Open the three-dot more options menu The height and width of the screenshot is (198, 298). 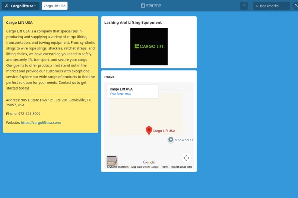tap(244, 6)
